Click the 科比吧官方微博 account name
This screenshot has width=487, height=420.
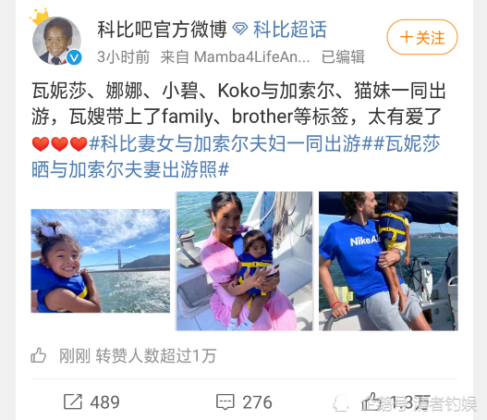point(162,30)
